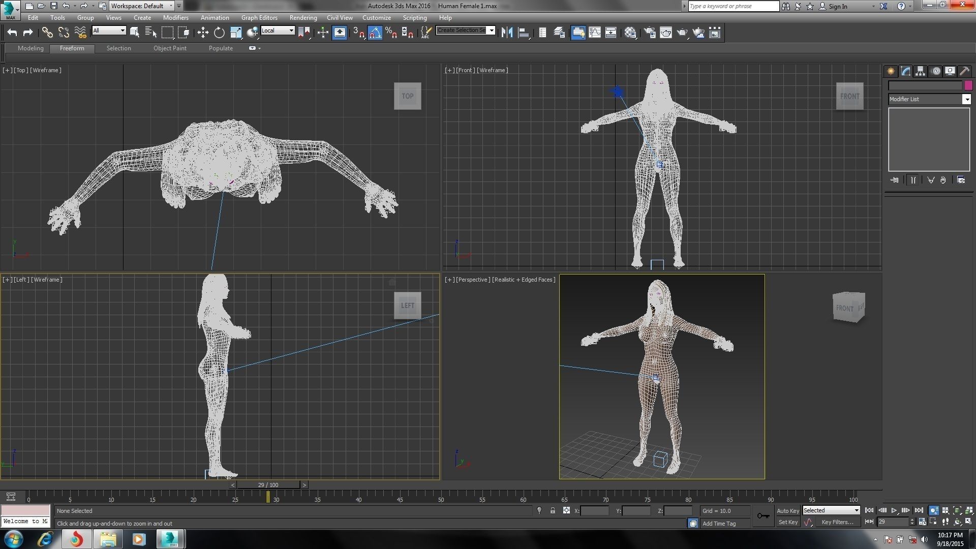Click the Play Animation button

(894, 510)
